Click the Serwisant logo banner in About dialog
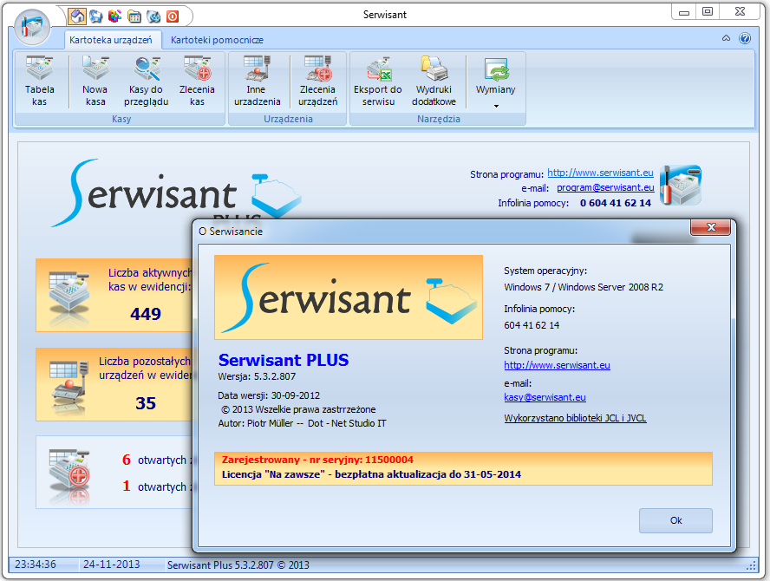Viewport: 770px width, 581px height. click(349, 297)
